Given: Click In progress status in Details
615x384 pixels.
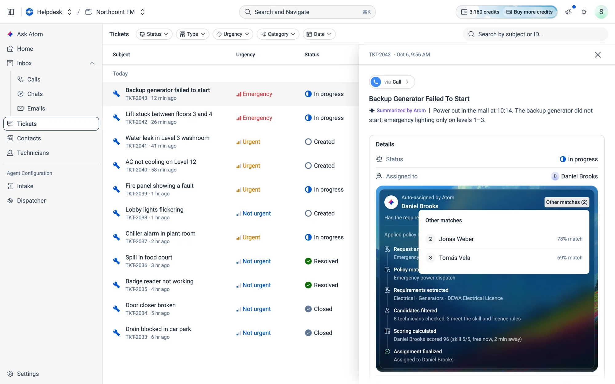Looking at the screenshot, I should (578, 159).
